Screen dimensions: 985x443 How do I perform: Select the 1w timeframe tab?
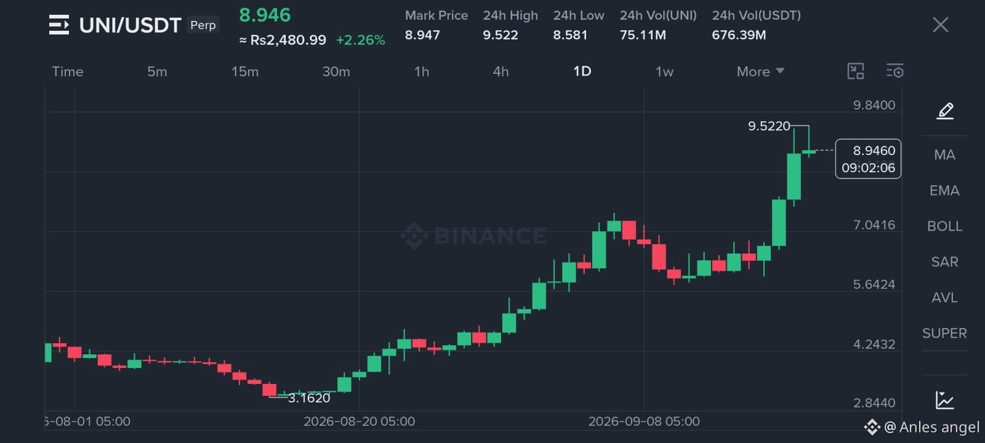pyautogui.click(x=664, y=71)
